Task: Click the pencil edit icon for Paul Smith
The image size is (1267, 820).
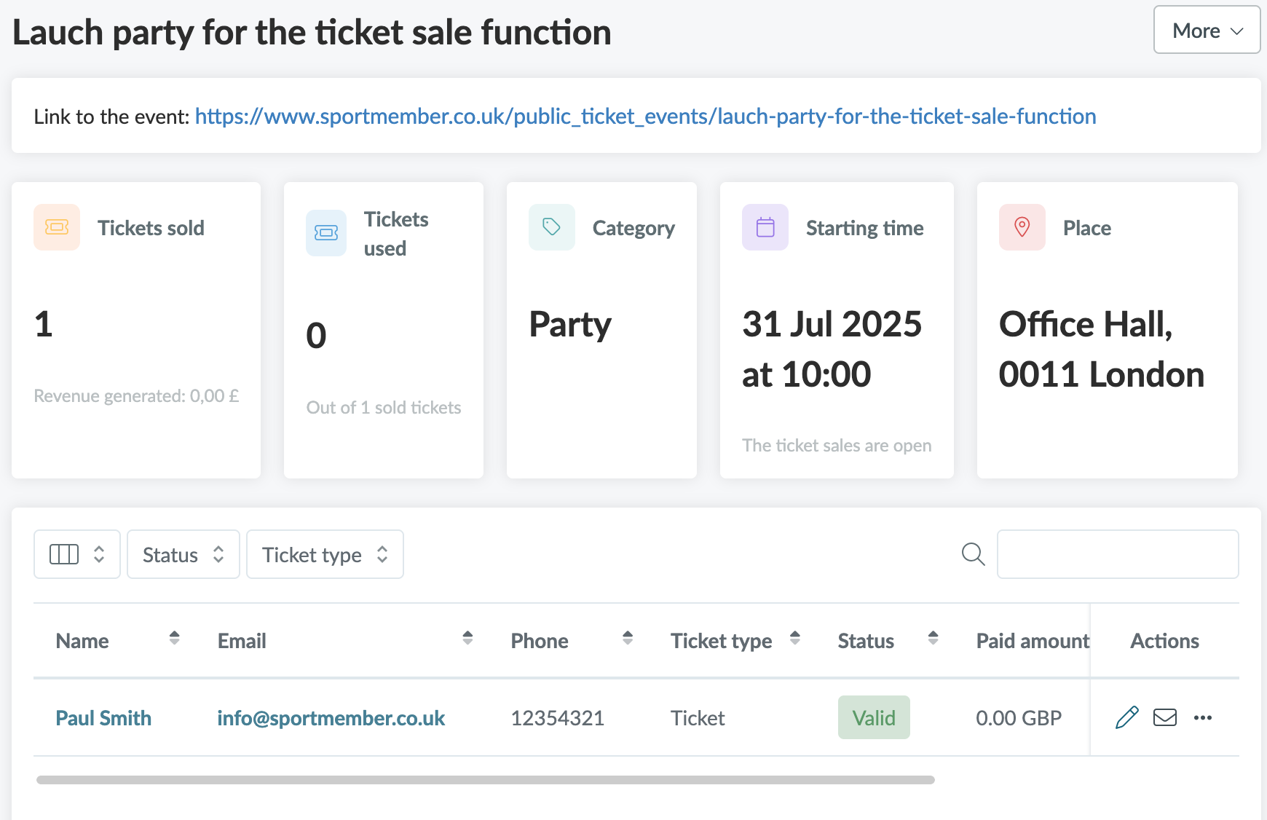Action: click(x=1126, y=717)
